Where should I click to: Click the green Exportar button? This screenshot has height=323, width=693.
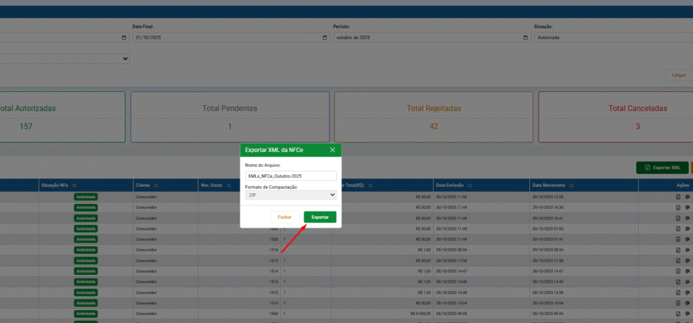[320, 217]
